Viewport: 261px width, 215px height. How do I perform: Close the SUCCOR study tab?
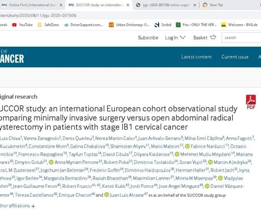128,5
